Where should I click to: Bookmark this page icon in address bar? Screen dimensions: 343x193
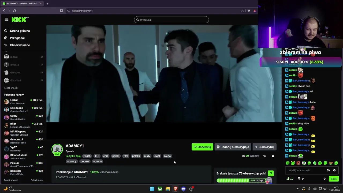coord(61,11)
